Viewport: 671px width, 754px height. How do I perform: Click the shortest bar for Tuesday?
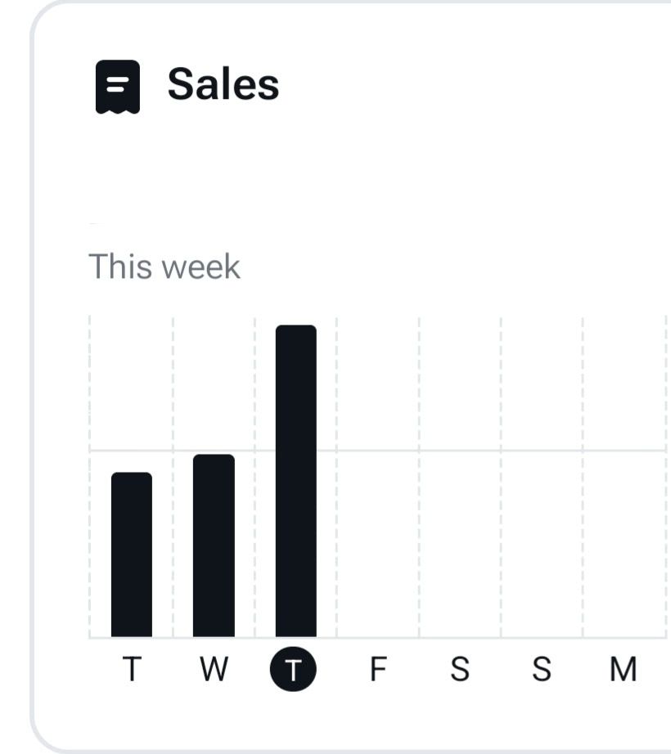coord(132,554)
